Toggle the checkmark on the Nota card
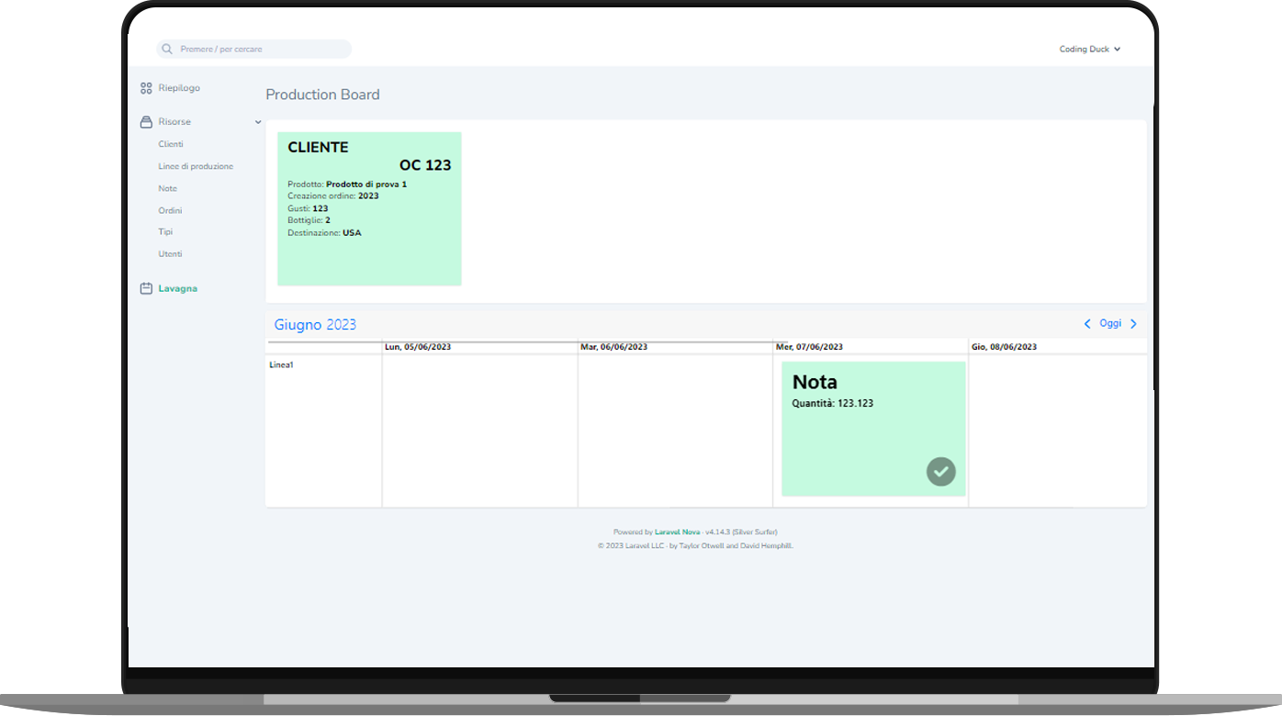Image resolution: width=1282 pixels, height=716 pixels. 940,472
